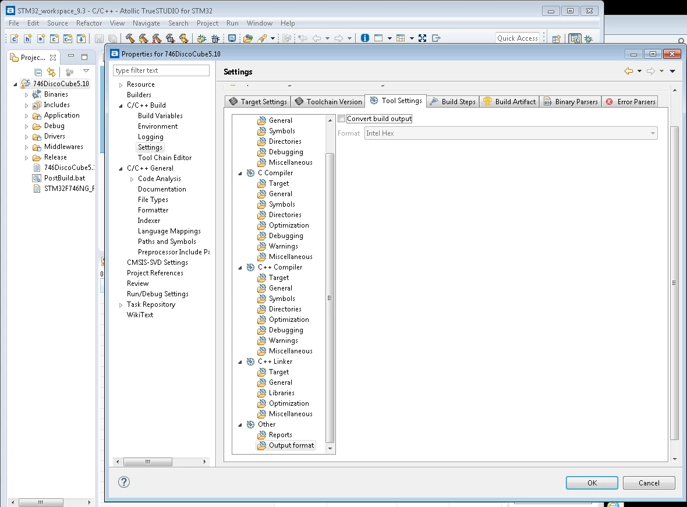Click the Cancel button
Image resolution: width=687 pixels, height=507 pixels.
point(649,483)
